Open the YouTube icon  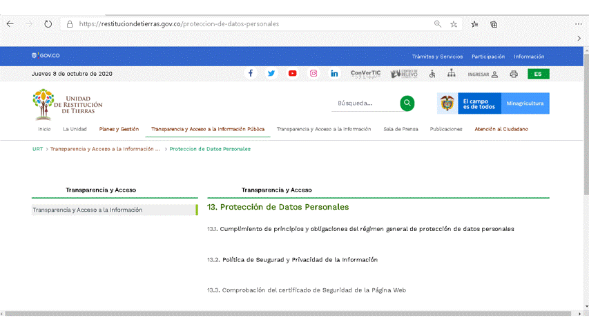tap(292, 74)
